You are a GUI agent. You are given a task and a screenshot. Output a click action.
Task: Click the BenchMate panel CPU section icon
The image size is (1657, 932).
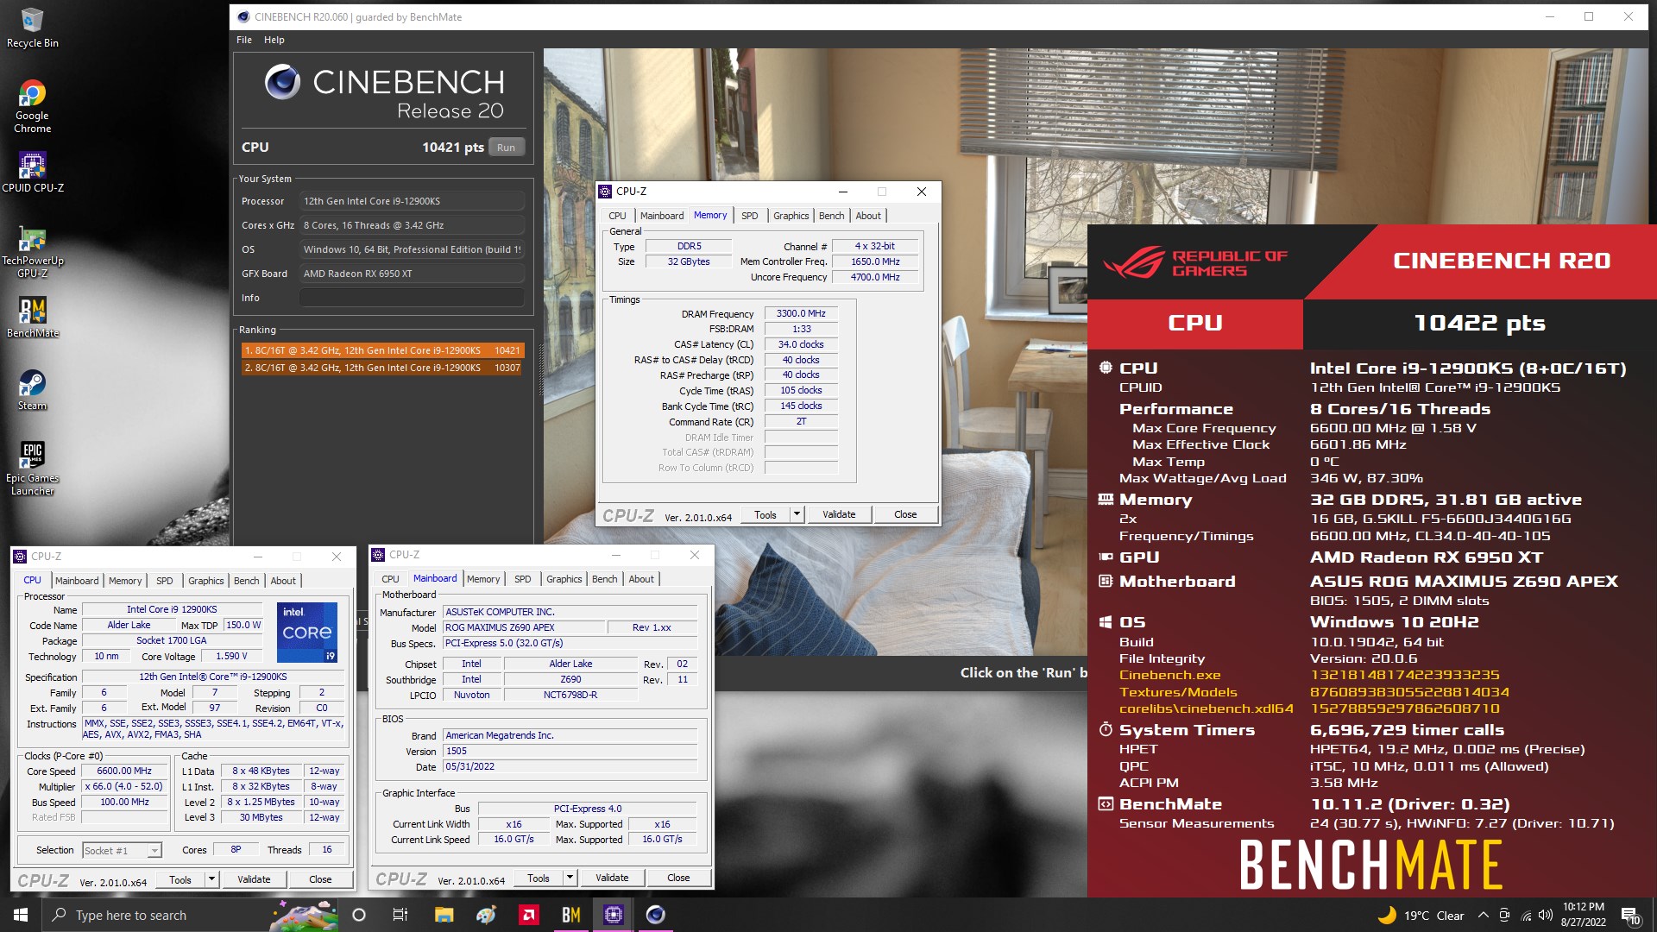pyautogui.click(x=1105, y=368)
